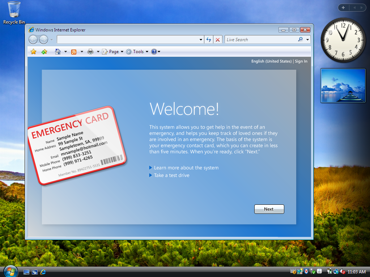Image resolution: width=370 pixels, height=277 pixels.
Task: Open the Favorites Center star icon
Action: (34, 52)
